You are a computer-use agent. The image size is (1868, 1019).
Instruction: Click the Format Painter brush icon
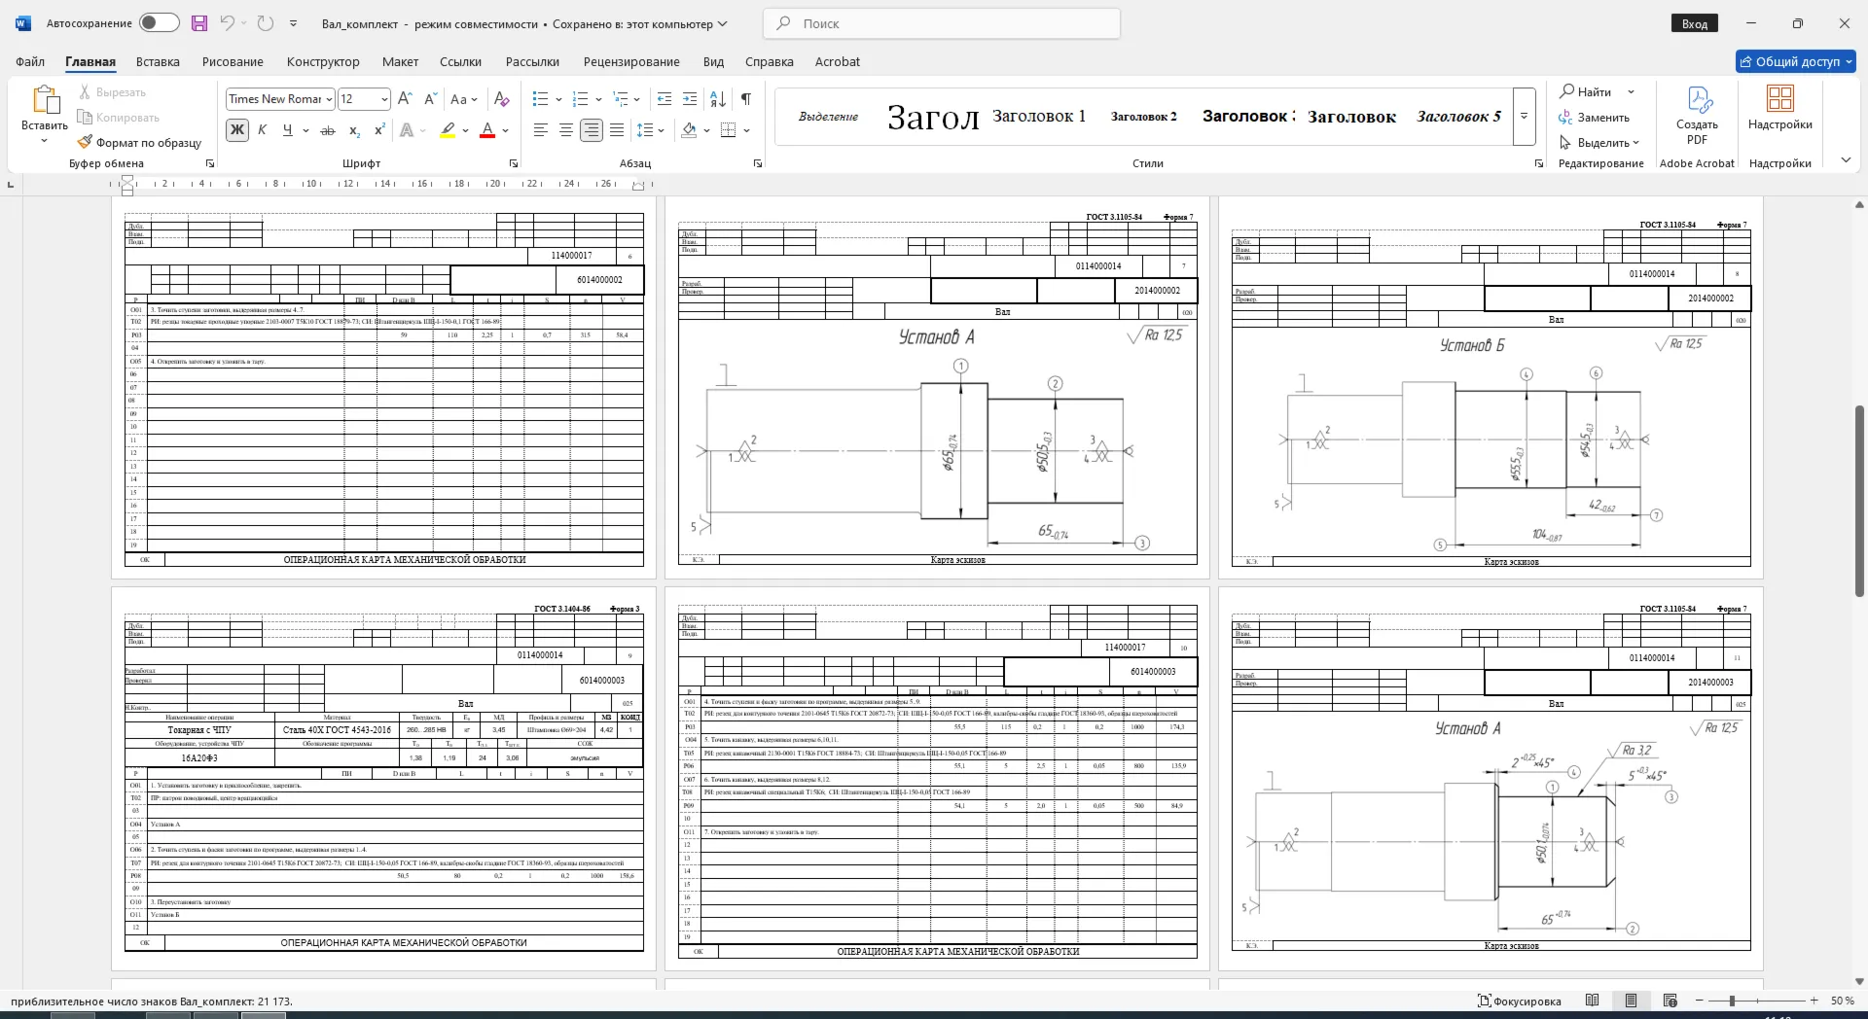coord(86,142)
